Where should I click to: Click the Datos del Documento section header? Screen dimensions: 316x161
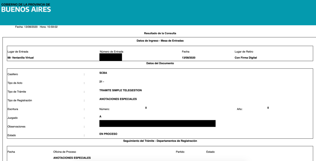click(x=160, y=63)
